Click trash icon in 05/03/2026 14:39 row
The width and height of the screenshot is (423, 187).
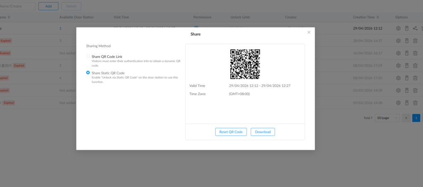415,90
